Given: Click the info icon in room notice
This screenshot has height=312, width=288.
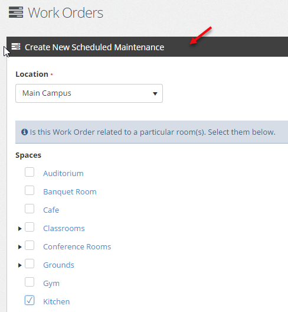Looking at the screenshot, I should (x=24, y=132).
